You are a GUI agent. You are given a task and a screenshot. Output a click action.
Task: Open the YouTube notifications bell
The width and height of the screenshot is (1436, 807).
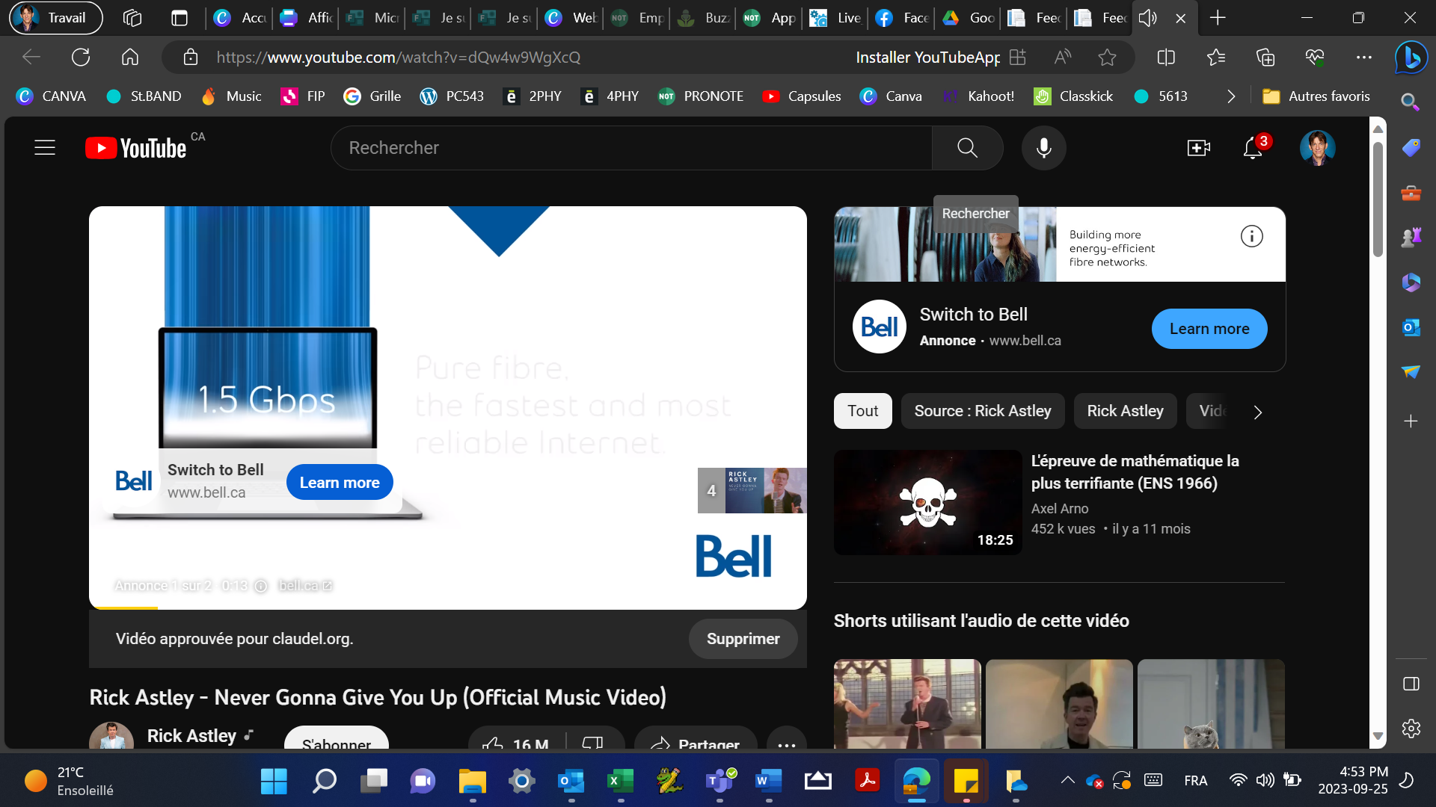(x=1253, y=148)
